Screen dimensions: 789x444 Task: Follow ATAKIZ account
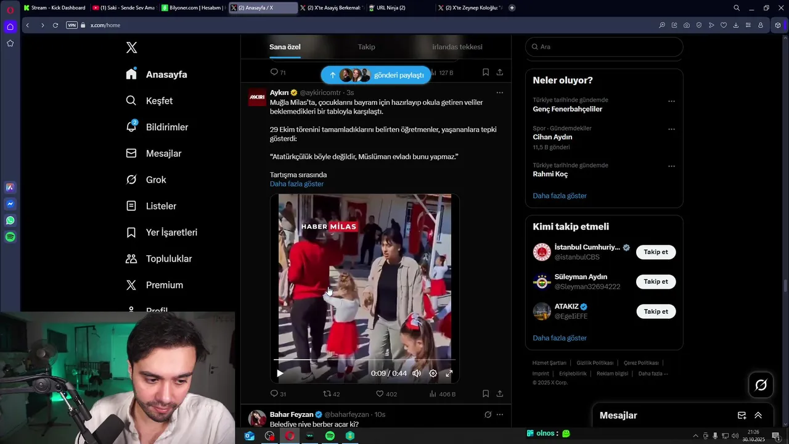point(656,311)
